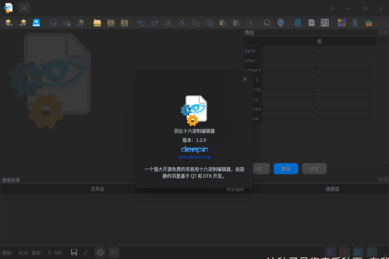Image resolution: width=389 pixels, height=259 pixels.
Task: Click the green-orange plugin box icon
Action: tap(369, 23)
